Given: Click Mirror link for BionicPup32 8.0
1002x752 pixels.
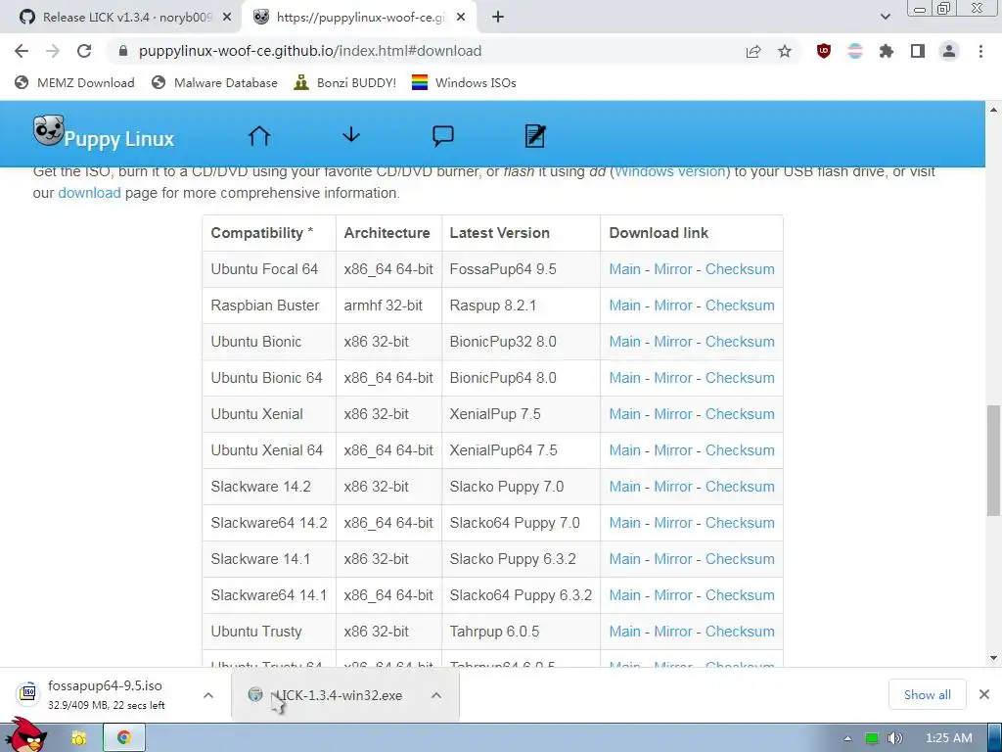Looking at the screenshot, I should (x=673, y=342).
